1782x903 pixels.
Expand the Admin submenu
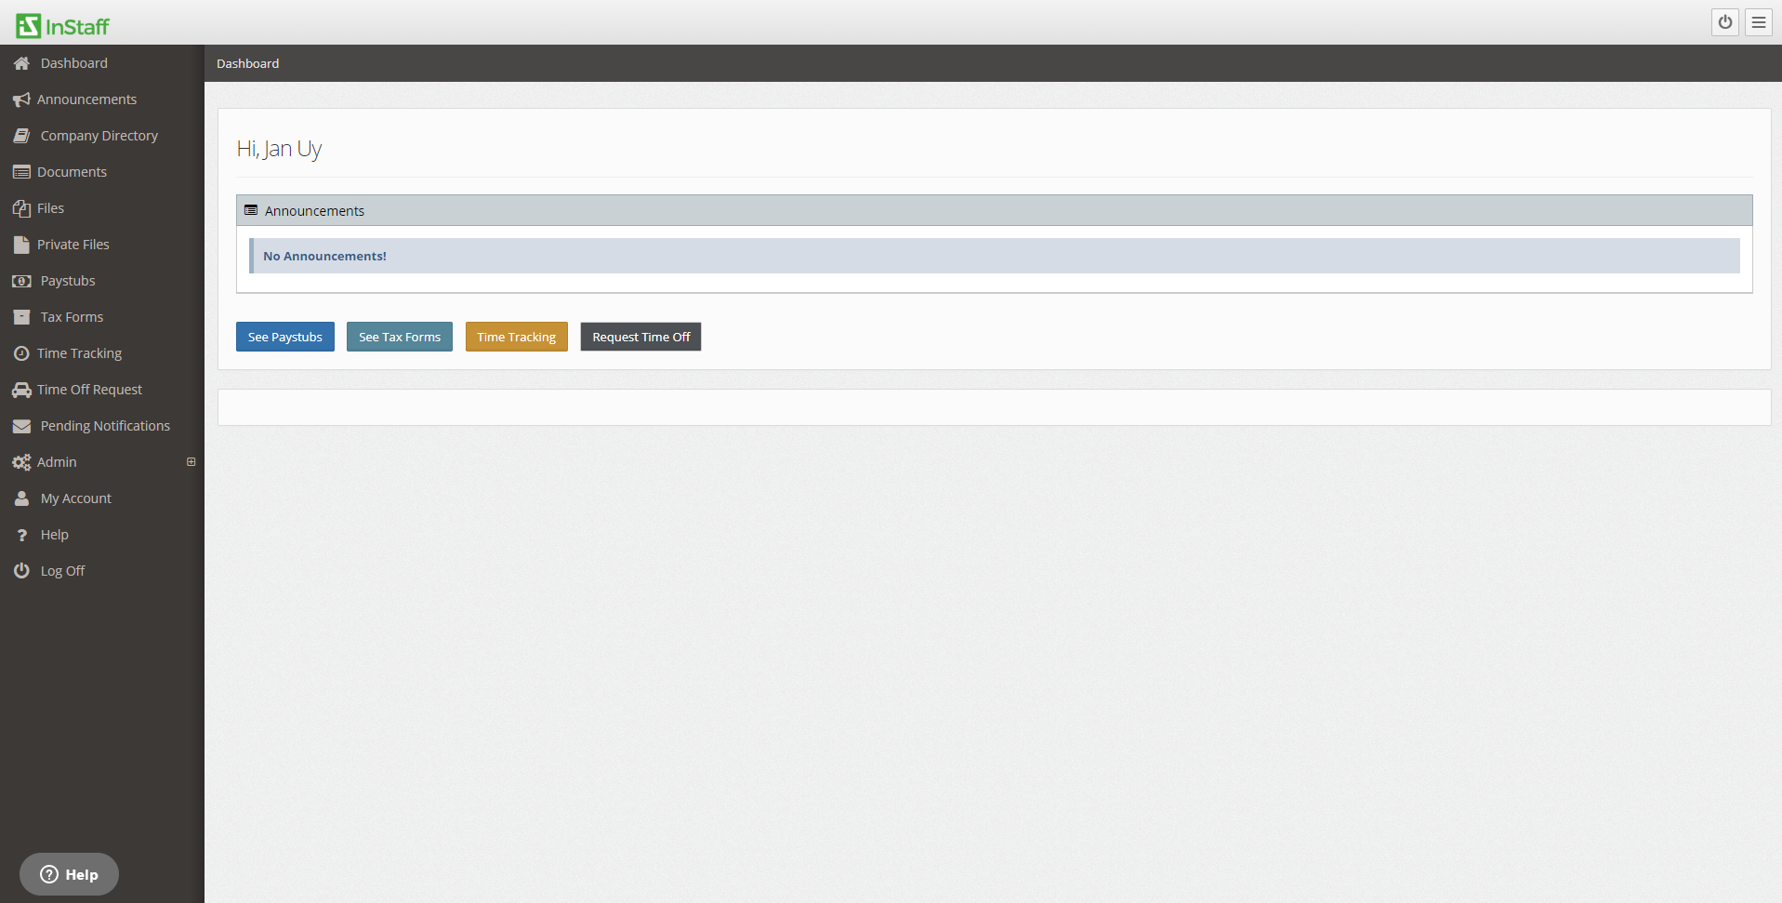tap(191, 461)
